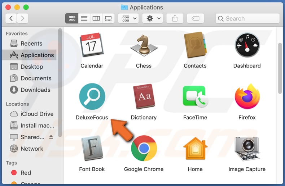Open the Font Book icon
The image size is (285, 186).
[92, 148]
